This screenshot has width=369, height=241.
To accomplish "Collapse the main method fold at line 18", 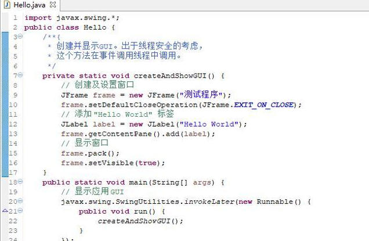I will 20,182.
